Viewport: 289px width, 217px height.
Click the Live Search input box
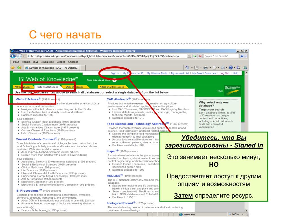point(221,56)
